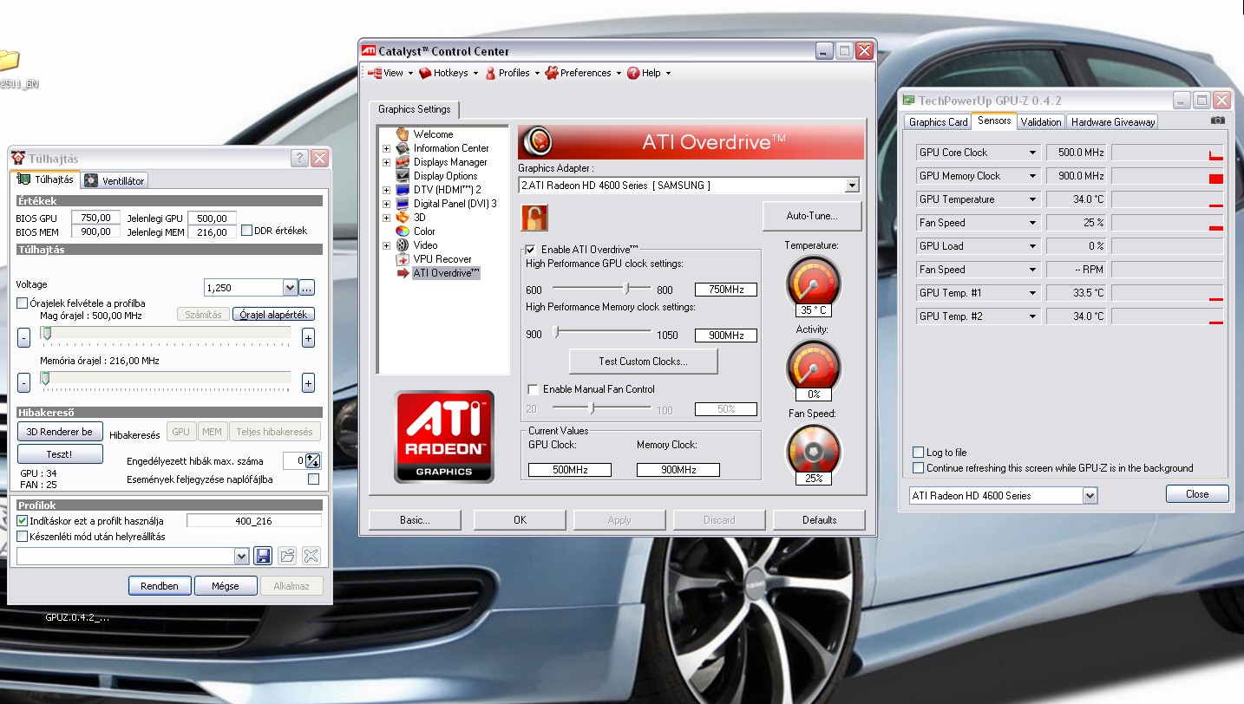Click the GPU-Z screenshot camera icon
Viewport: 1244px width, 704px height.
pyautogui.click(x=1218, y=121)
